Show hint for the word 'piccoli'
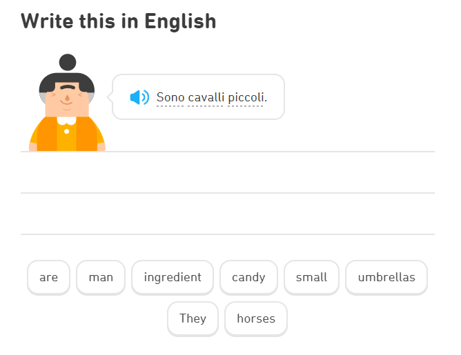This screenshot has height=355, width=461. (246, 97)
